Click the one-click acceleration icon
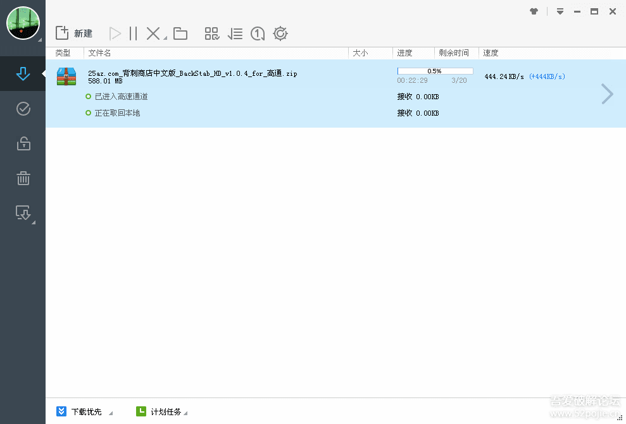This screenshot has height=424, width=626. (257, 33)
